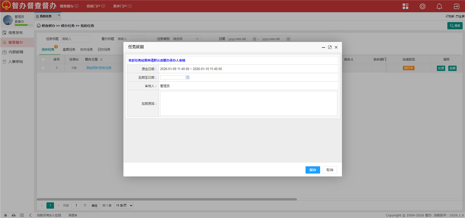The width and height of the screenshot is (465, 218).
Task: Click the horizontal scrollbar below the table
Action: point(166,199)
